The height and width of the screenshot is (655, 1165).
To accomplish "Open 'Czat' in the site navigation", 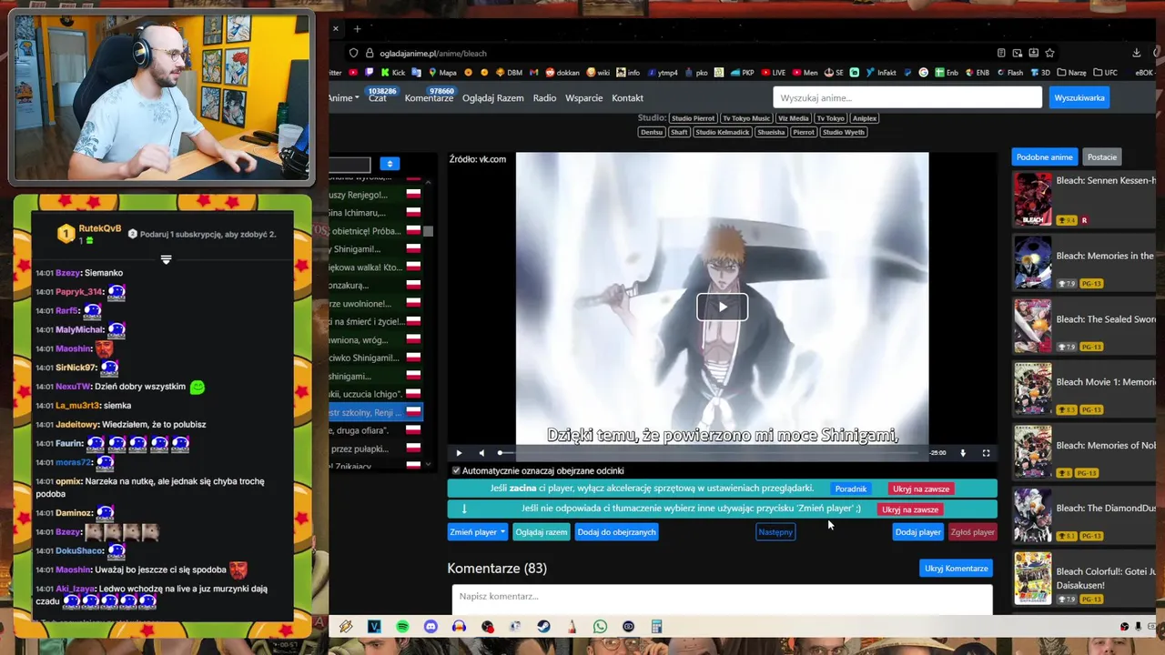I will pos(378,97).
